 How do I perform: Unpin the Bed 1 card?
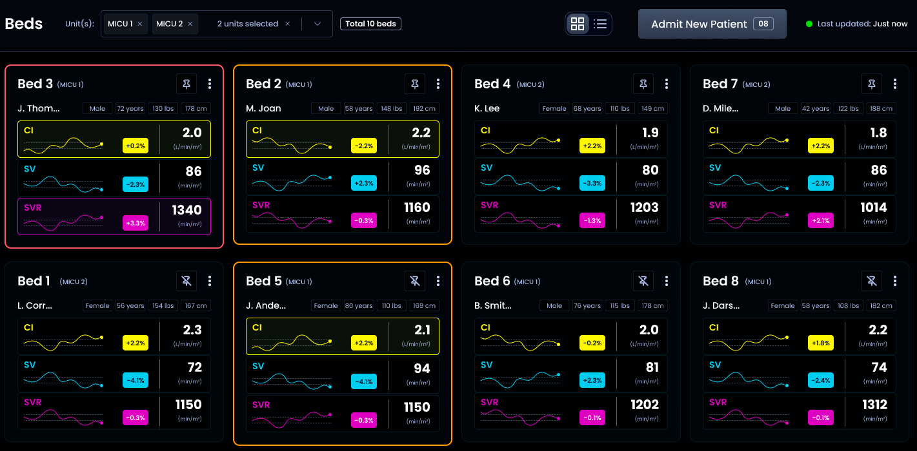tap(186, 281)
